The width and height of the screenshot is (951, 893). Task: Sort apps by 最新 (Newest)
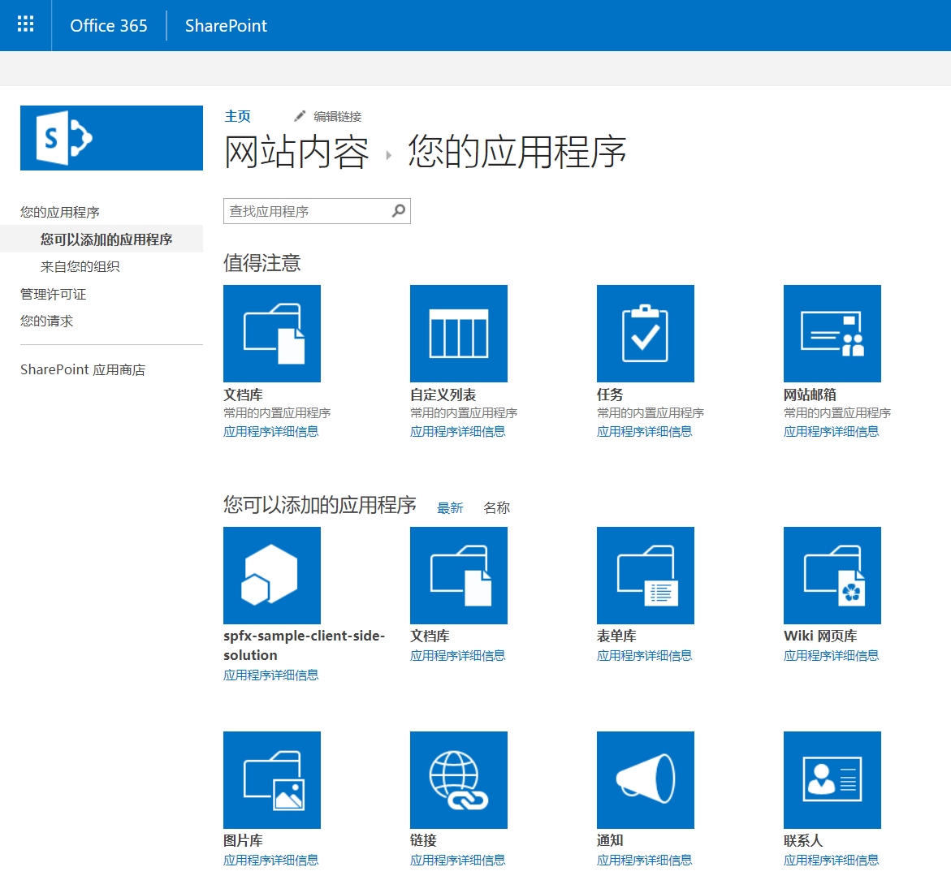click(450, 507)
